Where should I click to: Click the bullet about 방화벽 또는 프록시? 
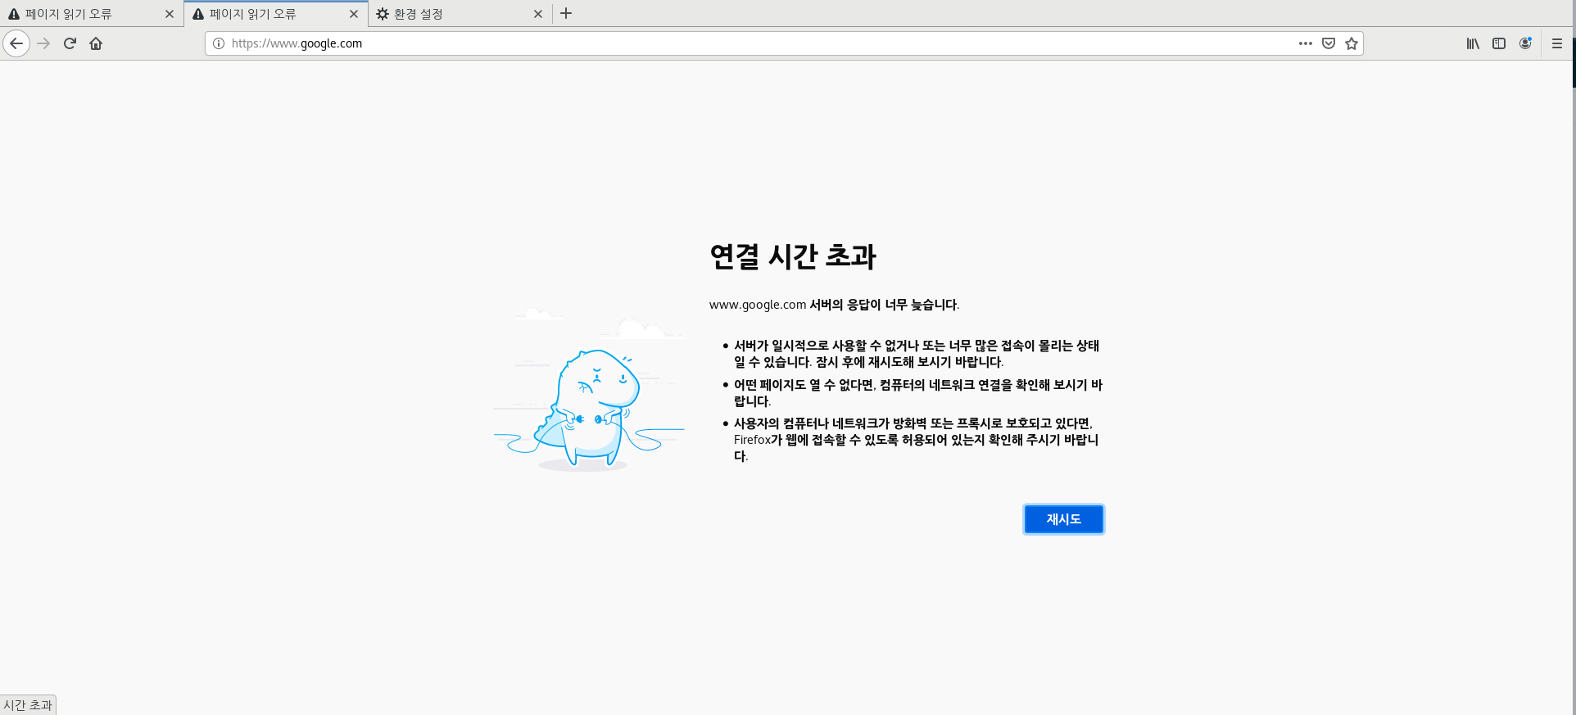916,440
